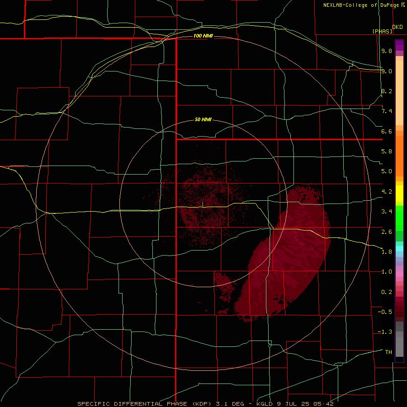Click the "DKD" label above the color scale
The width and height of the screenshot is (407, 407).
[398, 27]
